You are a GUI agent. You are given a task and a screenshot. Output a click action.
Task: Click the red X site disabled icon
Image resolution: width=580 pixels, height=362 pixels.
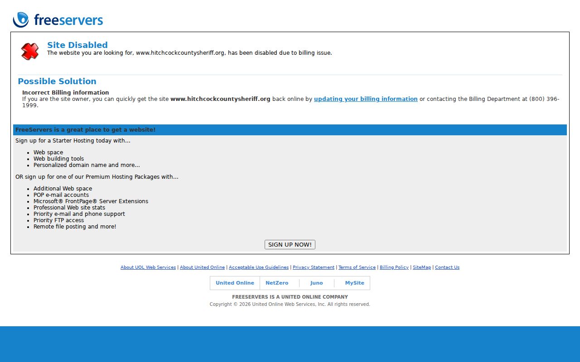pyautogui.click(x=30, y=51)
